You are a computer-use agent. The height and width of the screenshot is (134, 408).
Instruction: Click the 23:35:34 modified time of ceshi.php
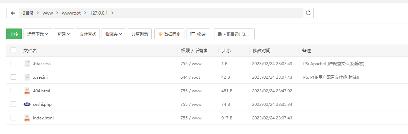(272, 104)
